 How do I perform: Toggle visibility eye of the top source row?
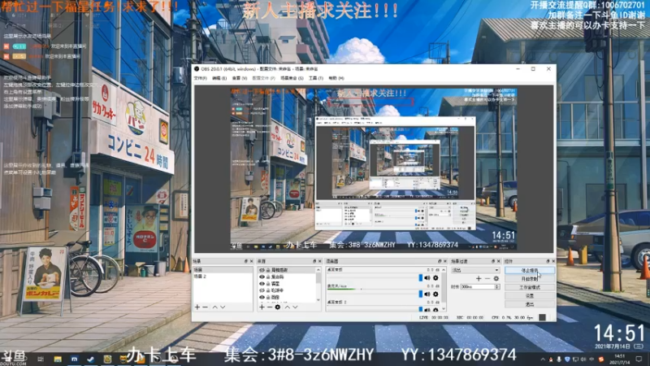(262, 270)
